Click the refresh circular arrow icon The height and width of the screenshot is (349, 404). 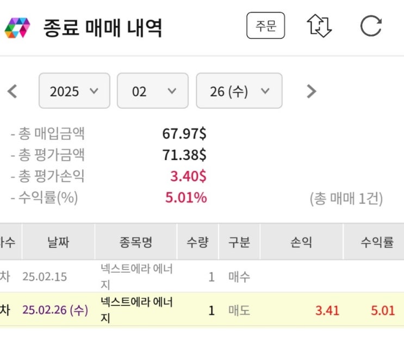coord(371,26)
